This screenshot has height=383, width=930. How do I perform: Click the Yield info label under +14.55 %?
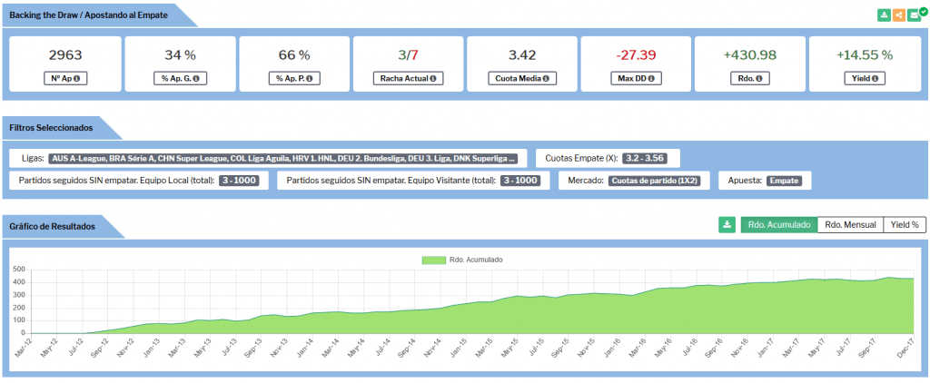[x=864, y=78]
